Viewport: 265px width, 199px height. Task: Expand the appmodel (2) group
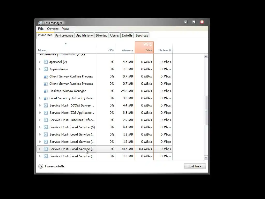coord(40,62)
